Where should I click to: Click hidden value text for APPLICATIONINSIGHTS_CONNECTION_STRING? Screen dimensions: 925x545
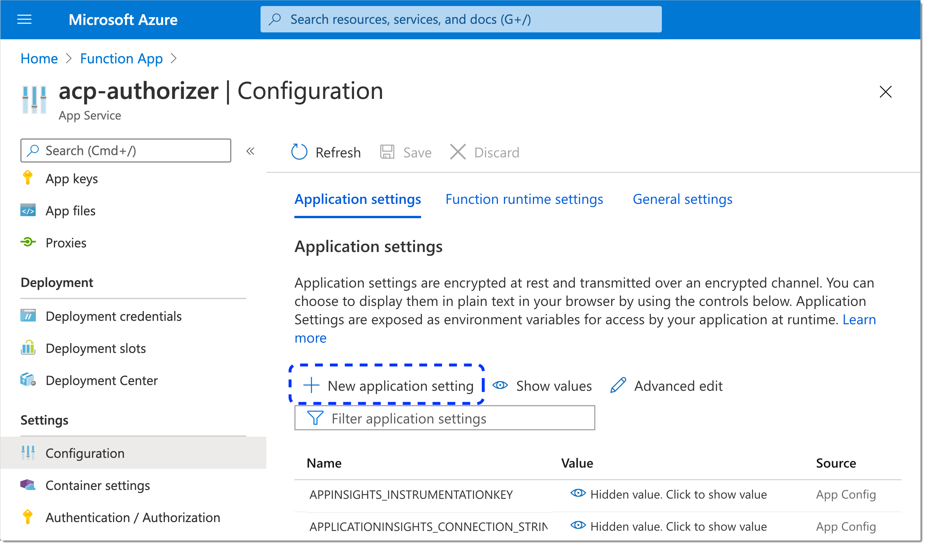pos(679,527)
